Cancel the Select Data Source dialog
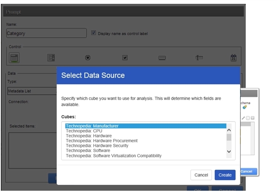This screenshot has height=192, width=277. point(201,175)
